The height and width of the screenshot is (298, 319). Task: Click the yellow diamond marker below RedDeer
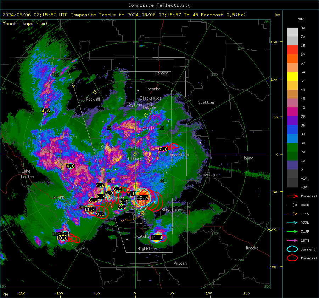coord(146,115)
